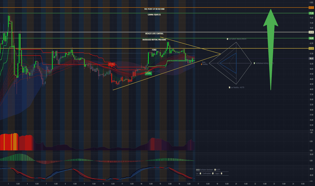
Task: Select the triangle's upper yellow trendline
Action: coord(190,46)
